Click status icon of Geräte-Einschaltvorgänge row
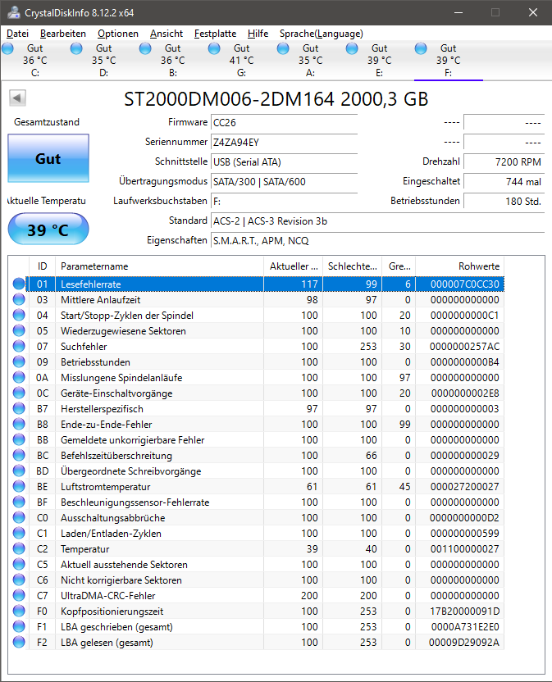 [x=19, y=393]
